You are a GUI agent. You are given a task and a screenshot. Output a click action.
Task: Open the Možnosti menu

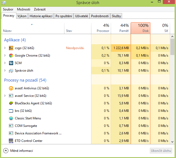point(23,9)
